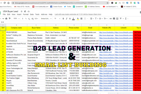141x94 pixels.
Task: Select row number 10 header
Action: (3, 58)
